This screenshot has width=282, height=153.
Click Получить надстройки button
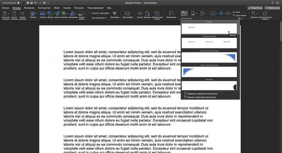point(99,13)
